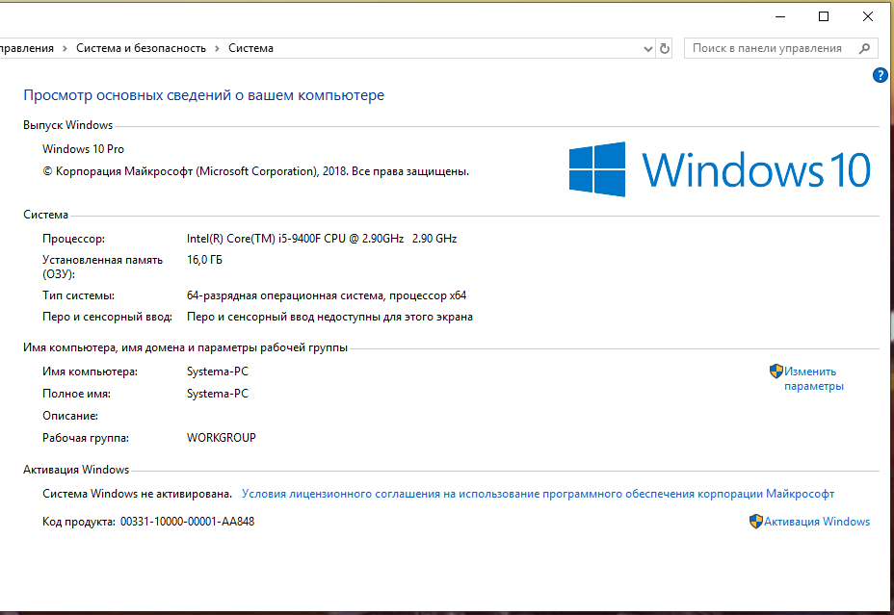Click the Перо и сенсорный ввод недоступны value
Image resolution: width=894 pixels, height=615 pixels.
pos(329,317)
